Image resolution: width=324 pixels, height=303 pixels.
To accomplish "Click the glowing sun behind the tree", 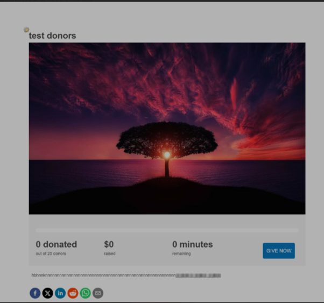I will pos(167,154).
